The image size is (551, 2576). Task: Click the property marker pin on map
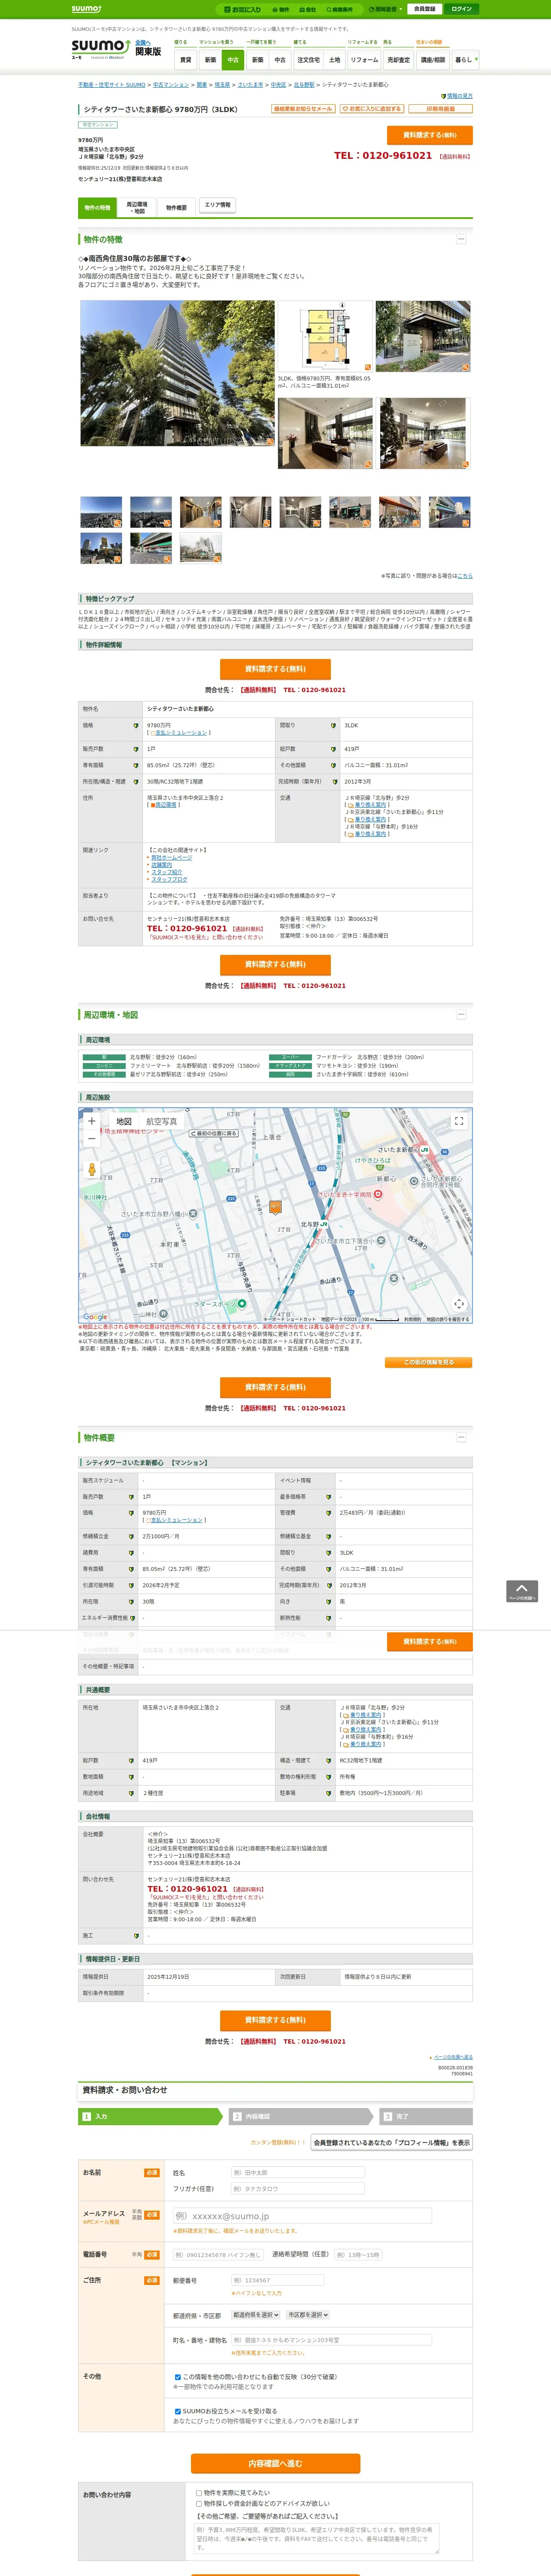point(275,1207)
